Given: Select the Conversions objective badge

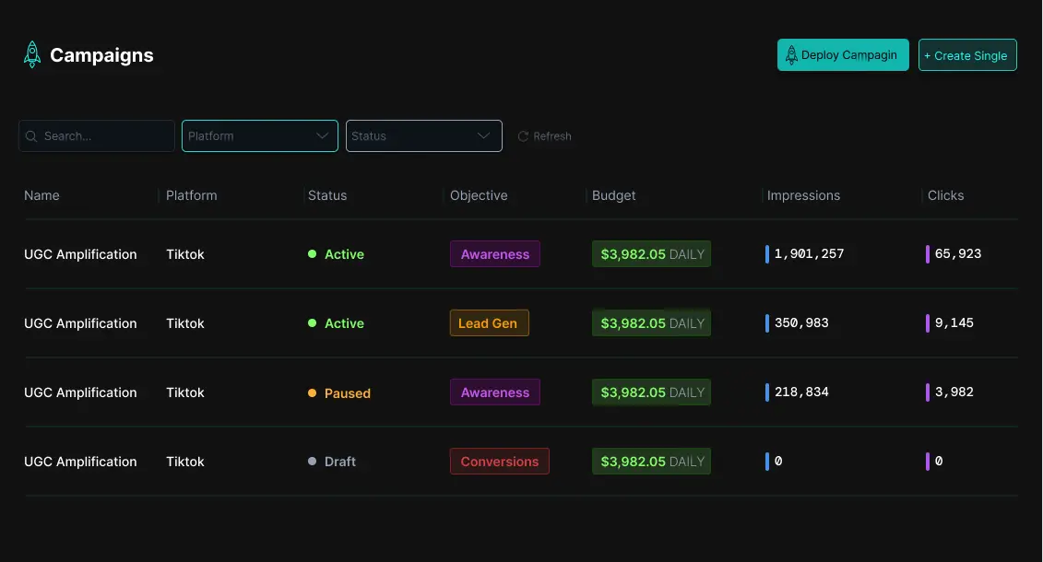Looking at the screenshot, I should tap(499, 461).
